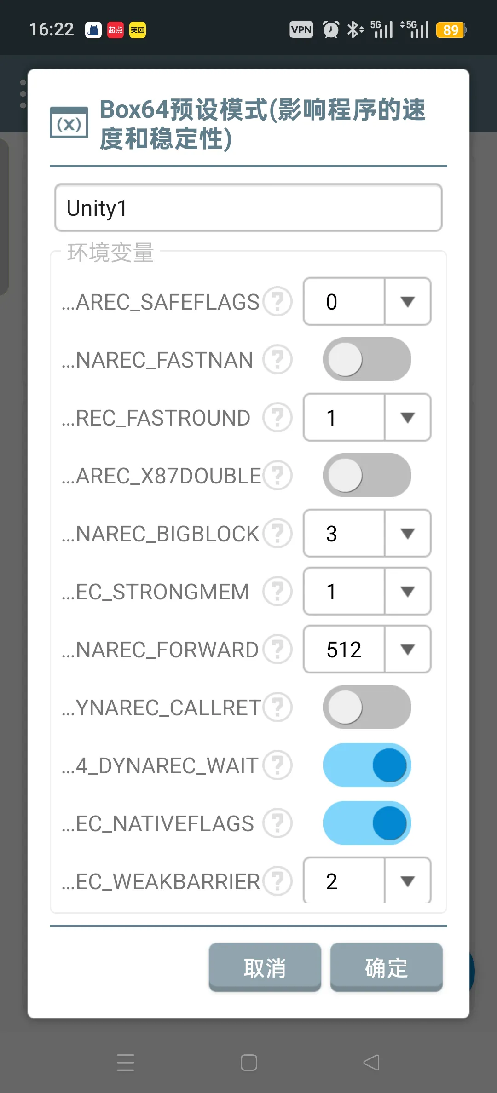This screenshot has height=1093, width=497.
Task: Show help for YNAREC_CALLRET
Action: click(277, 708)
